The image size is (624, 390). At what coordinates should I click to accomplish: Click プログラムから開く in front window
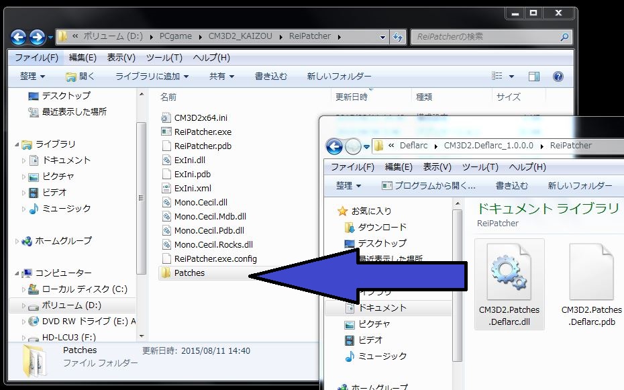point(428,186)
